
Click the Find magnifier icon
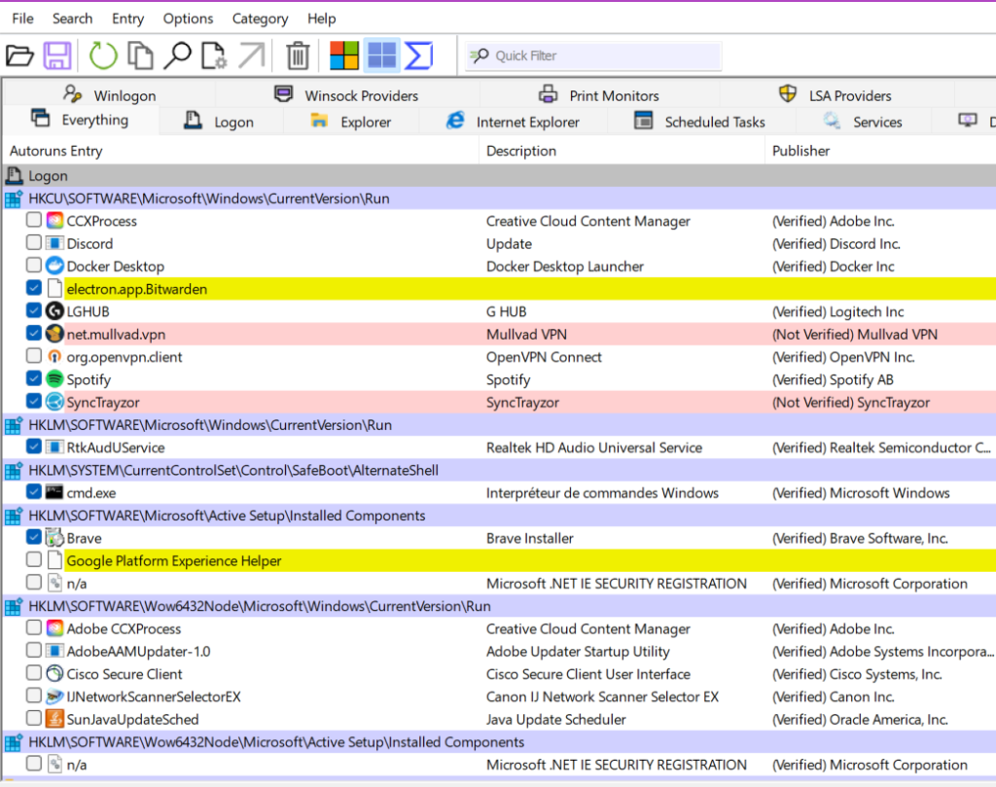tap(177, 55)
